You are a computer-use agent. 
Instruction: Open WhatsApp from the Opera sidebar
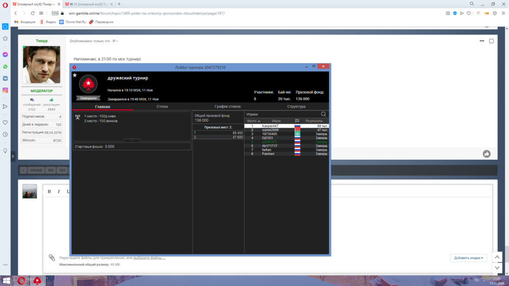pyautogui.click(x=5, y=67)
